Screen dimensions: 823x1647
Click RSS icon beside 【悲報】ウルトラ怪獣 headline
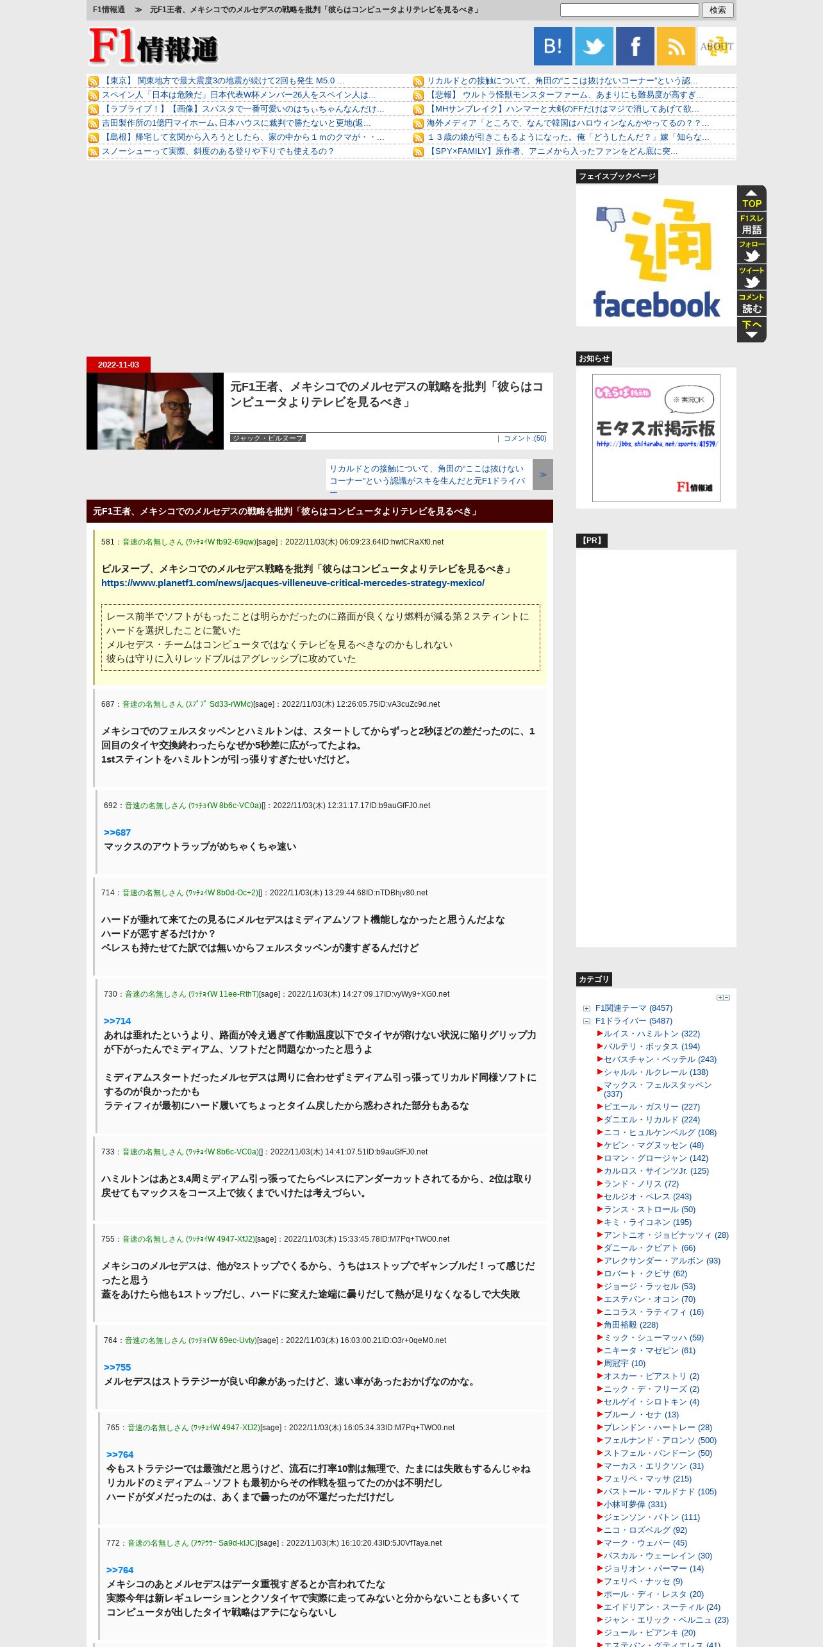(x=419, y=96)
